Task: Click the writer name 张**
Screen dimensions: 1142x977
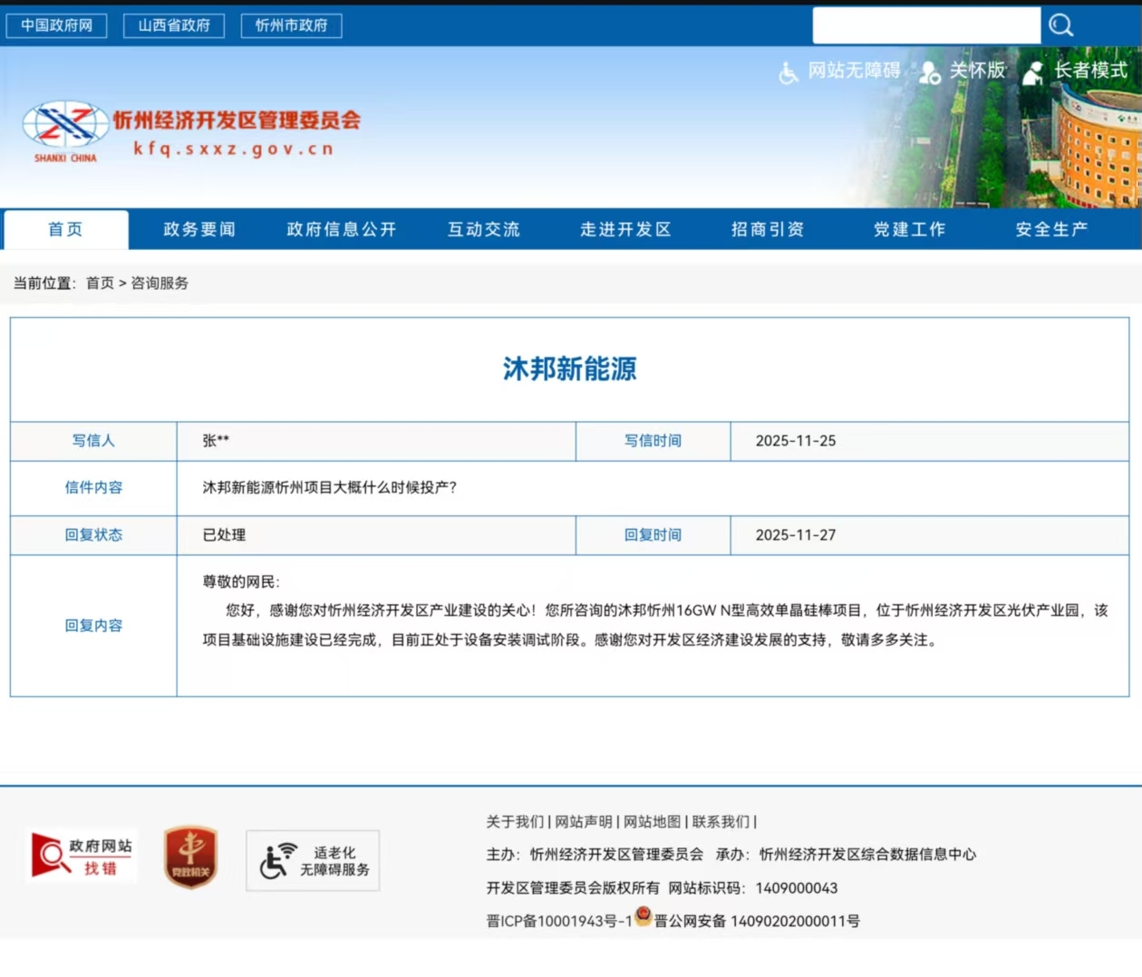Action: point(216,441)
